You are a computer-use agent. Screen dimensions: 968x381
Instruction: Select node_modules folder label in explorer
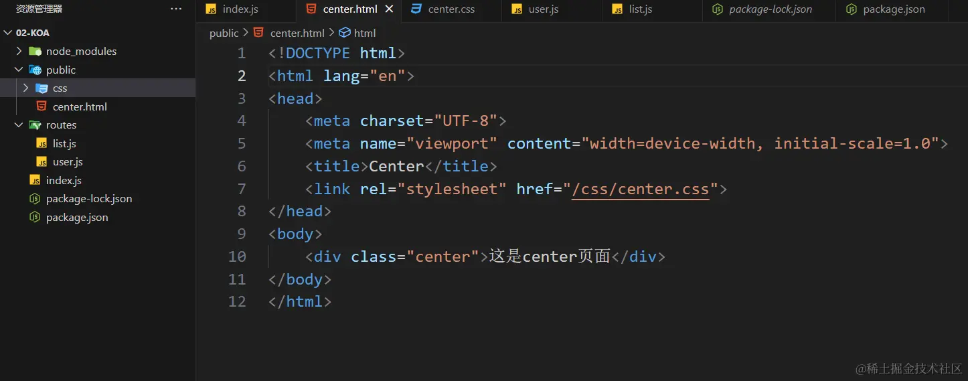coord(81,51)
